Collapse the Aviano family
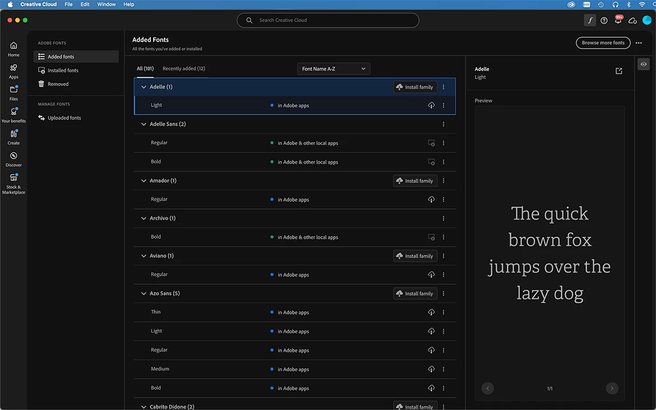The image size is (656, 410). click(x=143, y=256)
